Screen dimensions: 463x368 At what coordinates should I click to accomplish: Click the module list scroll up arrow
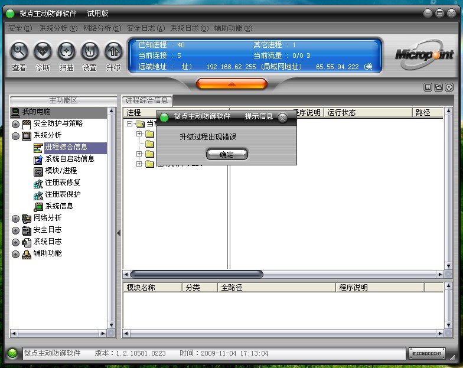pos(448,286)
